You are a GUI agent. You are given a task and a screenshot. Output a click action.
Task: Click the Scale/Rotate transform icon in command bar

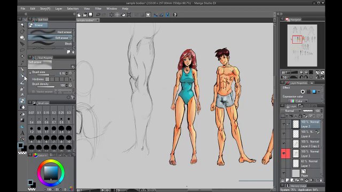pos(129,15)
